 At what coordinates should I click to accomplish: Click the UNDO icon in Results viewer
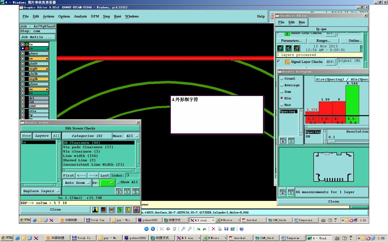[x=136, y=191]
